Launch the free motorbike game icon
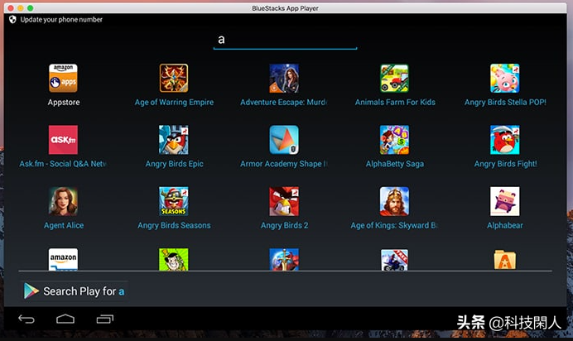Screen dimensions: 573x341 click(394, 260)
